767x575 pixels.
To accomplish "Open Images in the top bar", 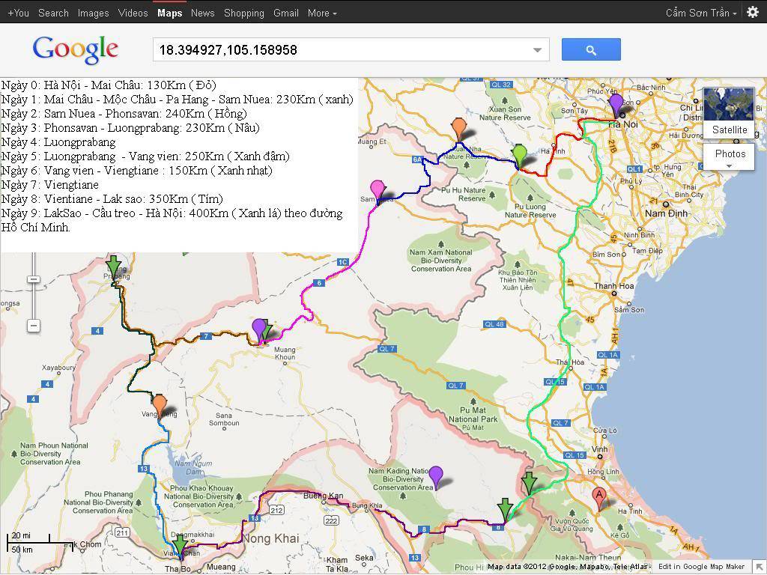I will pyautogui.click(x=94, y=13).
